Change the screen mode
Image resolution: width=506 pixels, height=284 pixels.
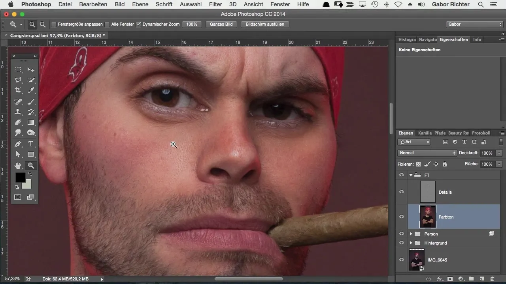31,197
